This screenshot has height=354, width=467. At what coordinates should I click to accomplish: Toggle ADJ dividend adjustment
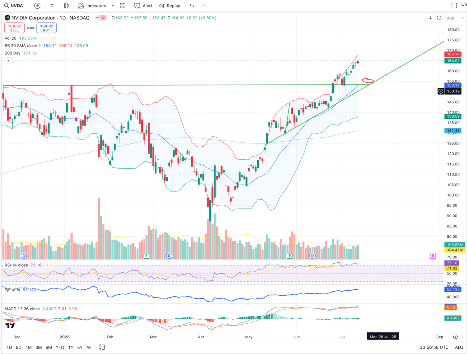pyautogui.click(x=459, y=347)
